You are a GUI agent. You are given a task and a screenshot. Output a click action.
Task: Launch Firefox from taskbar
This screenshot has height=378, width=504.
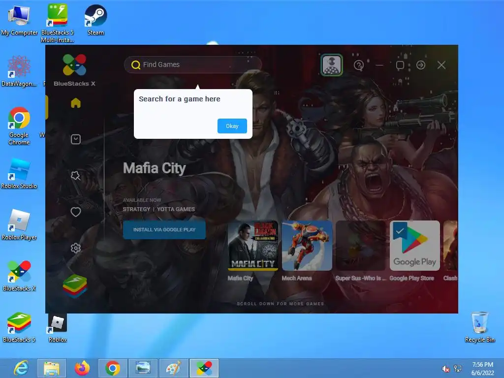pos(82,368)
